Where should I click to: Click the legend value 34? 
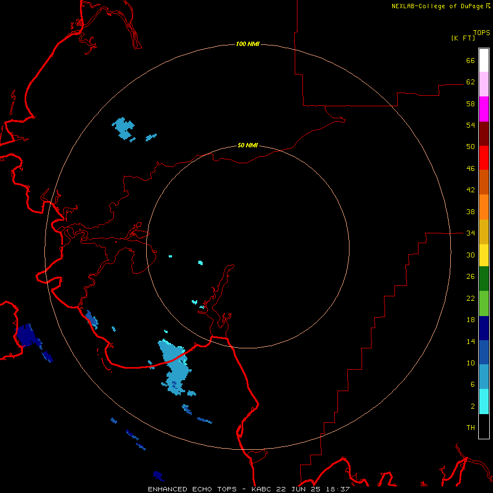click(x=471, y=233)
